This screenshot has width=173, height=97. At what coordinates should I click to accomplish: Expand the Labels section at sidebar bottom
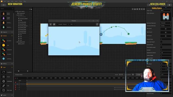point(12,95)
